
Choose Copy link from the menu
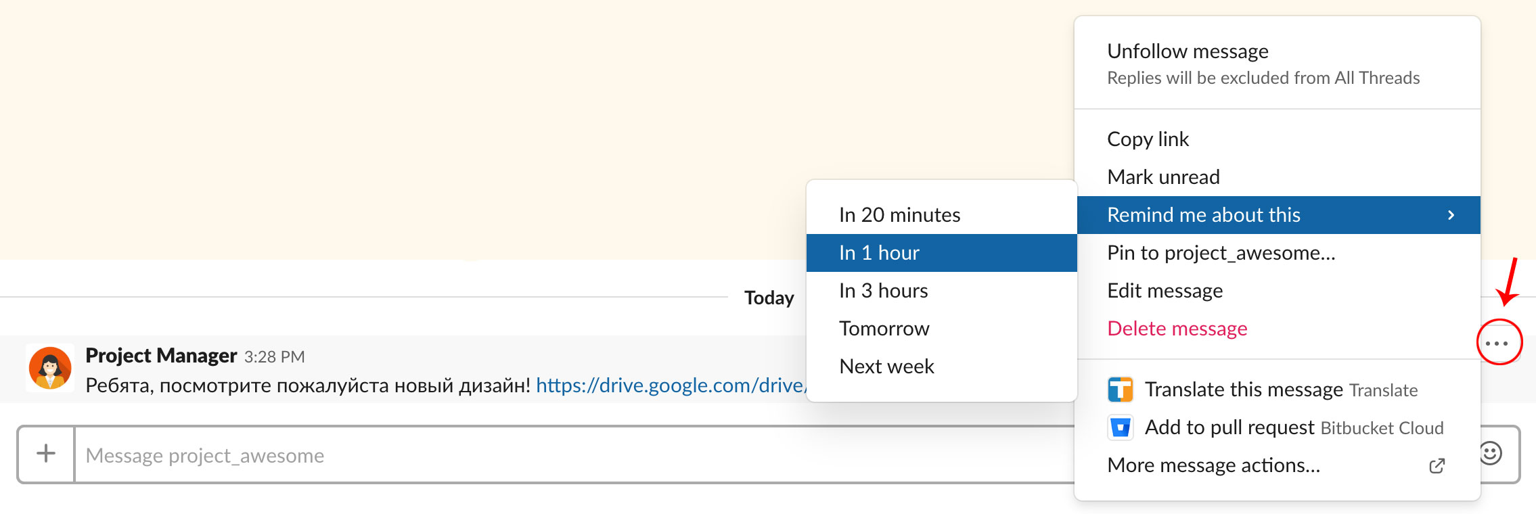pos(1148,139)
